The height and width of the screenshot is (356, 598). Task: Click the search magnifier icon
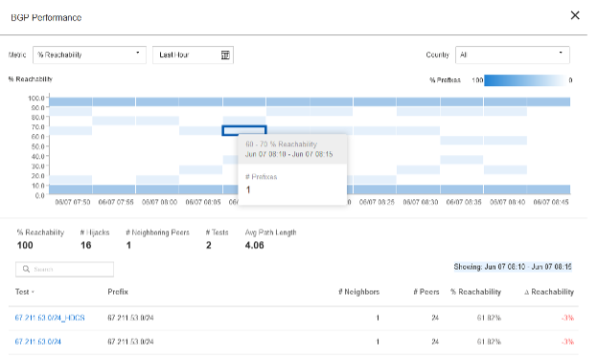tap(26, 269)
